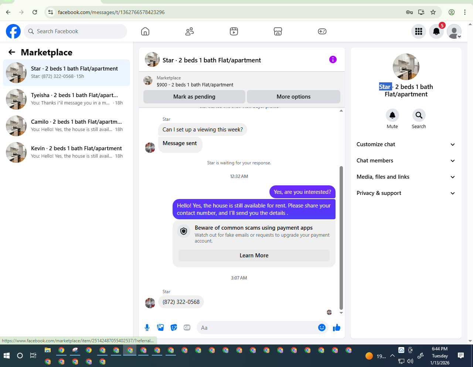Click the browser reload button
473x367 pixels.
[x=35, y=12]
